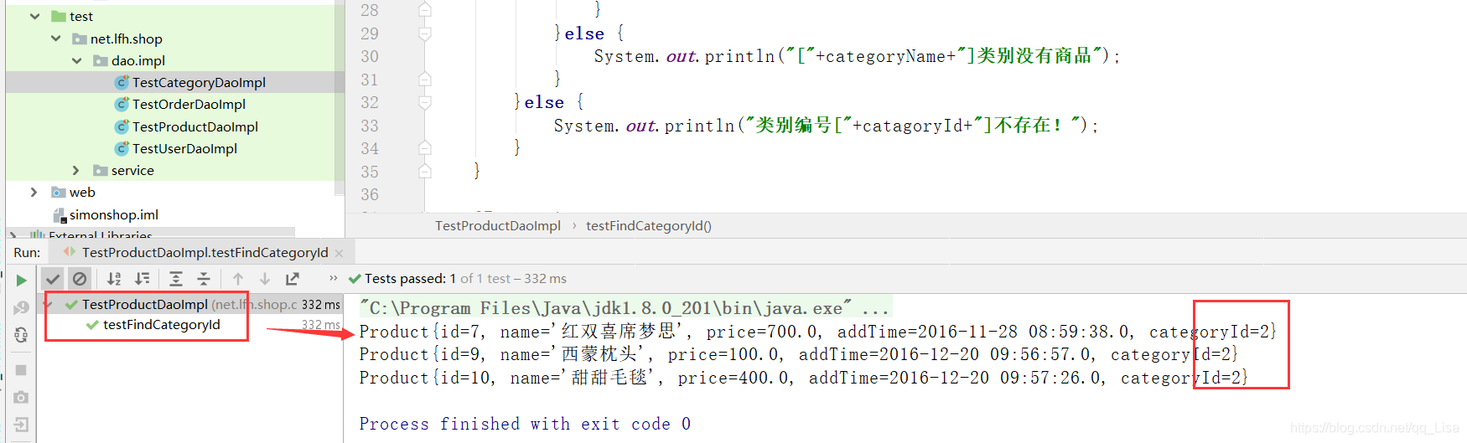1467x443 pixels.
Task: Click the else keyword on line 32
Action: tap(544, 102)
